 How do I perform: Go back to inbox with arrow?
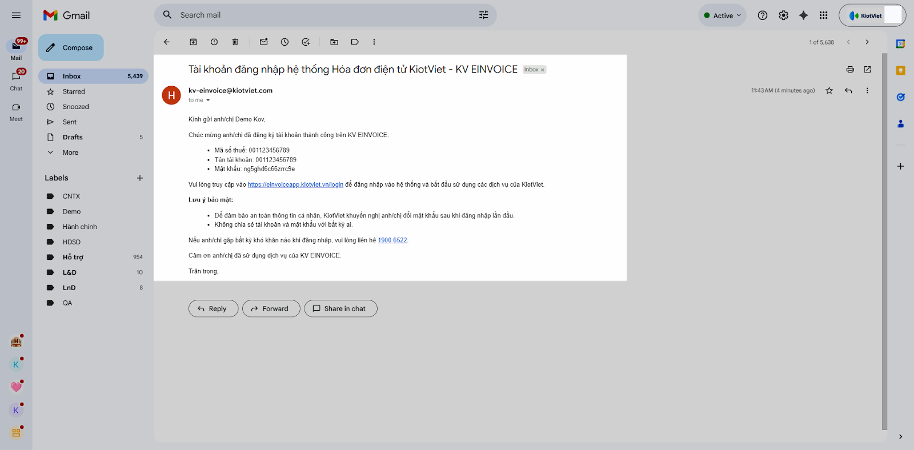pyautogui.click(x=167, y=42)
